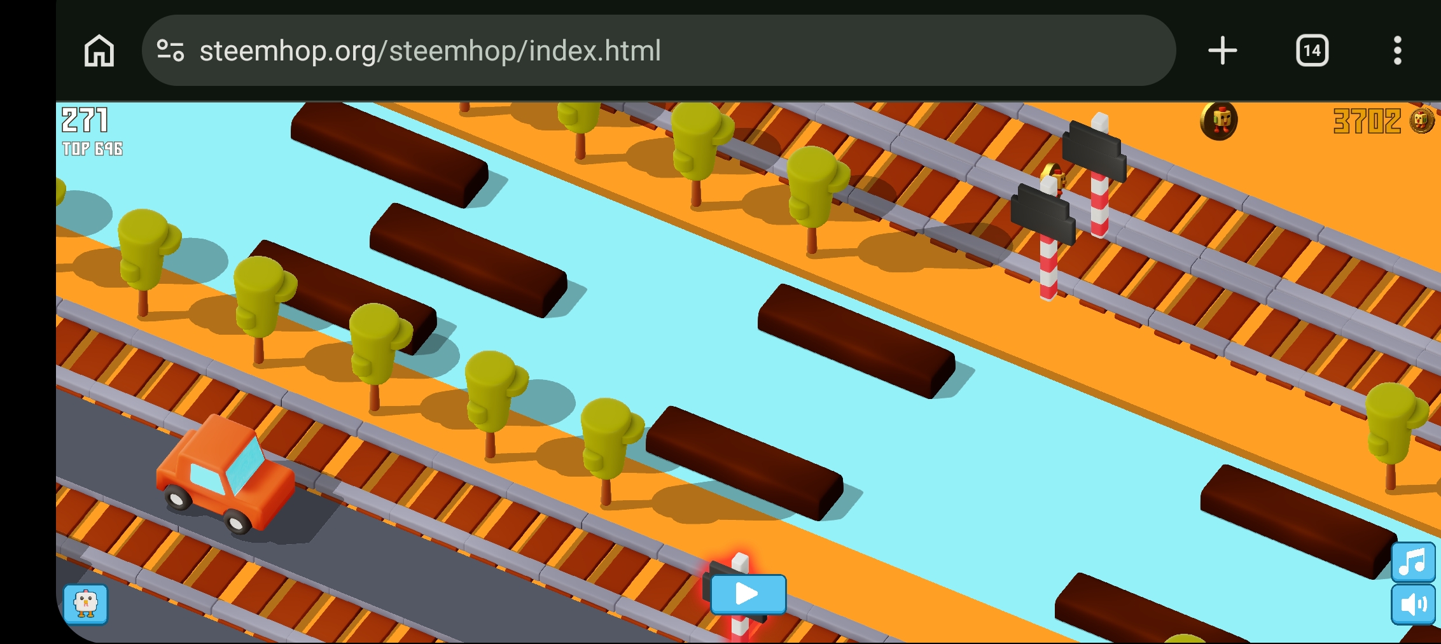Click the coin total 3702
The height and width of the screenshot is (644, 1441).
click(1367, 121)
